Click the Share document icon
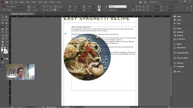Viewport: 193px width, 108px height. point(145,2)
